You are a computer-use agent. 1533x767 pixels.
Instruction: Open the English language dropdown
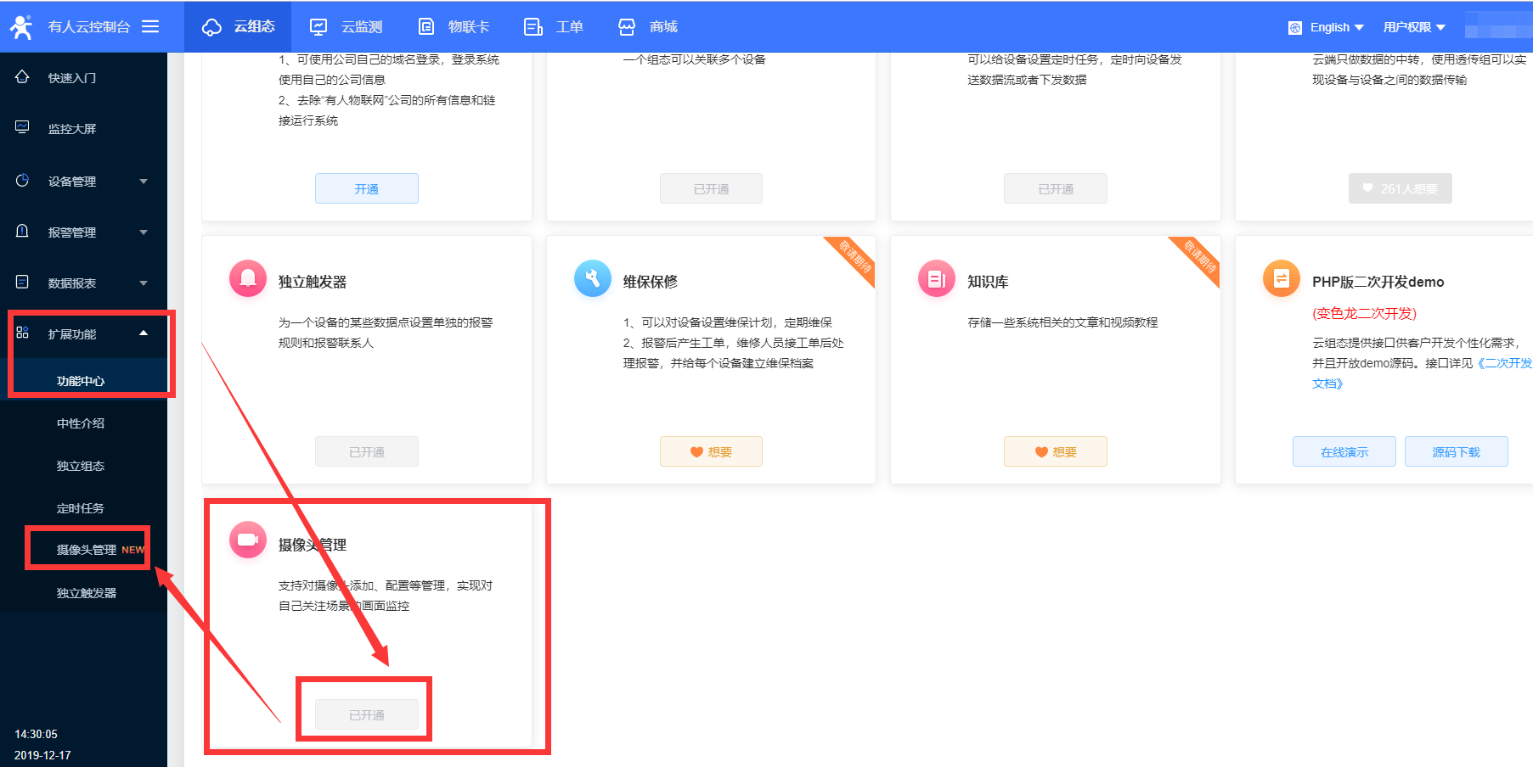(x=1326, y=27)
